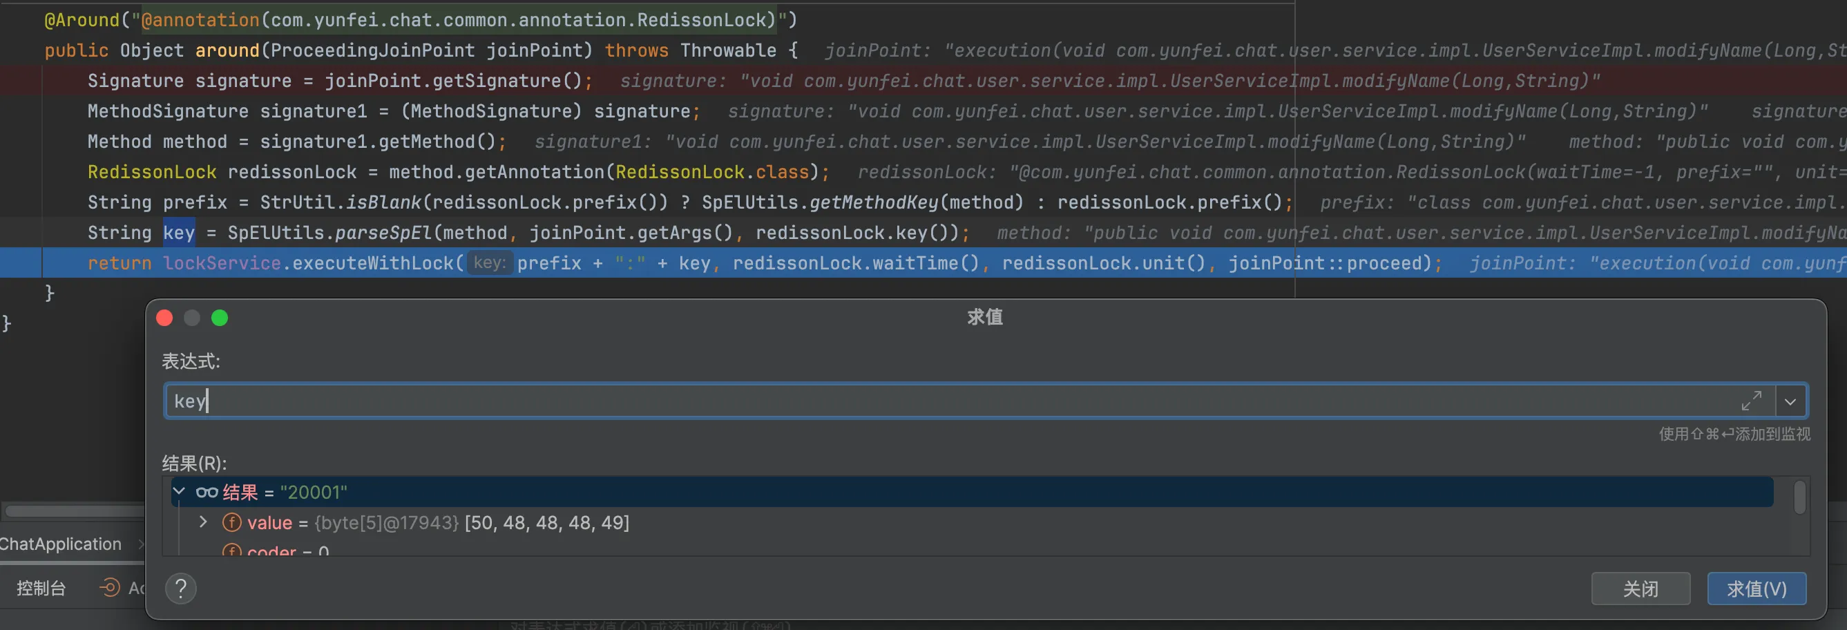This screenshot has width=1847, height=630.
Task: Click the field icon next to value
Action: point(231,522)
